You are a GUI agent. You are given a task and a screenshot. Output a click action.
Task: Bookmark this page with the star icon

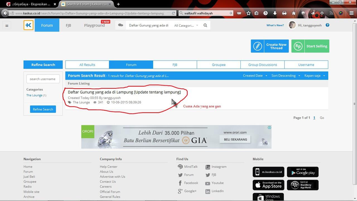click(x=248, y=13)
